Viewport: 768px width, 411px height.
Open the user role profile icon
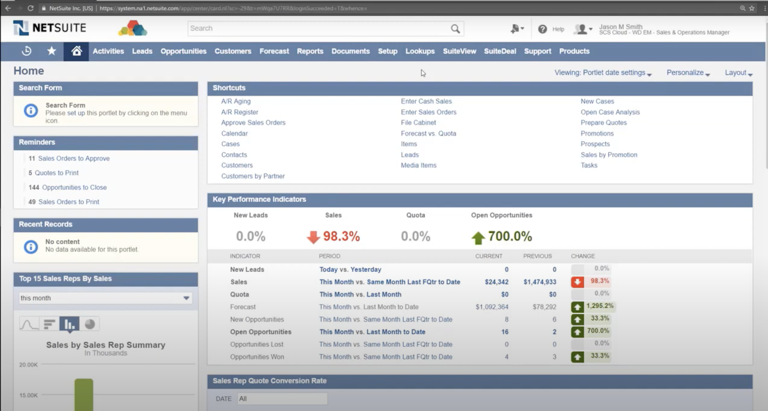coord(583,29)
